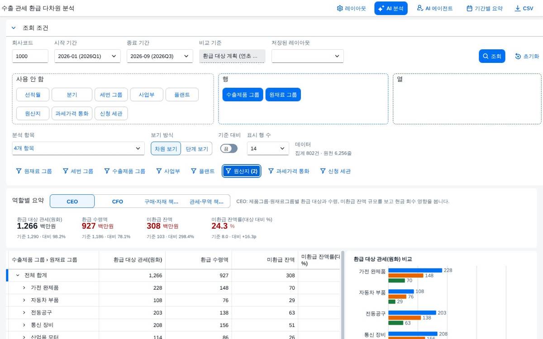Select the 분기 dimension chip

click(x=72, y=95)
